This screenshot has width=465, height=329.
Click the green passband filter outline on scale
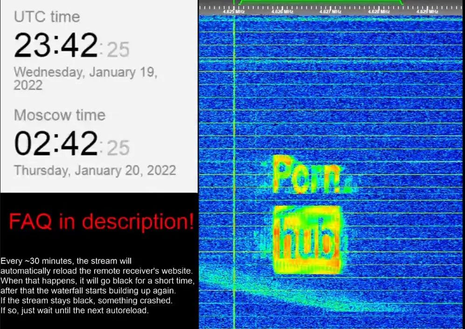pos(322,2)
